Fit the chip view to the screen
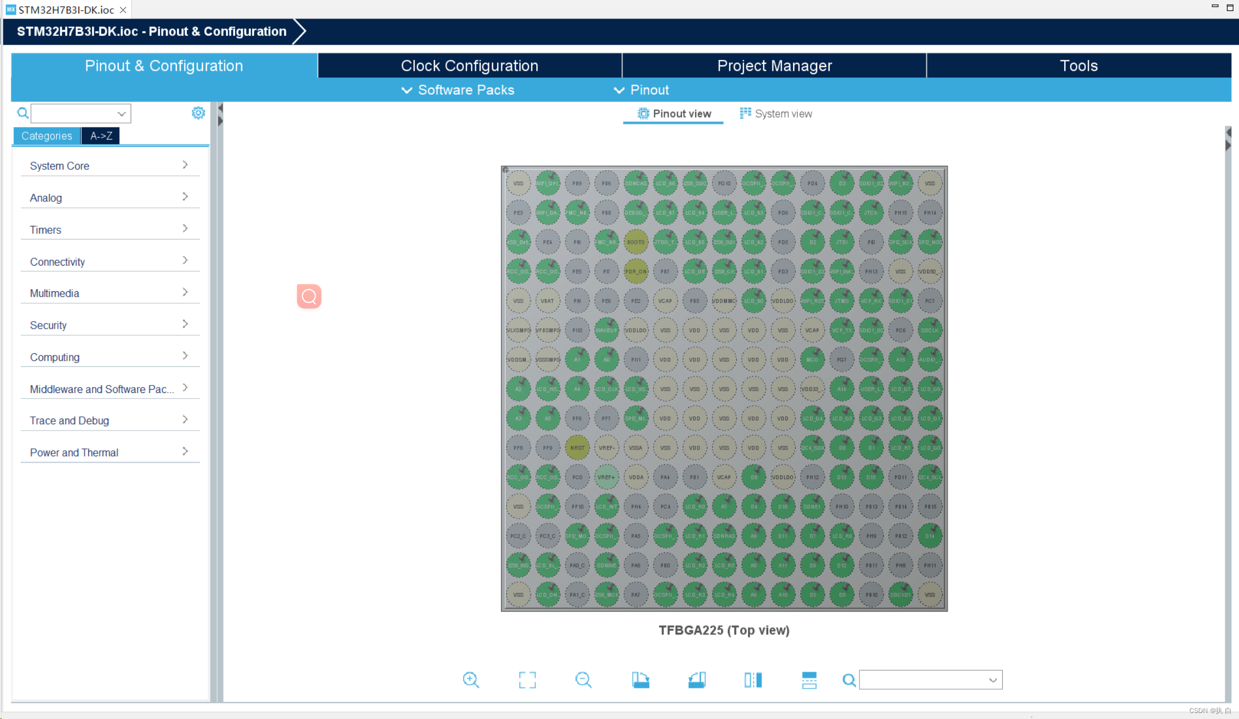 pos(527,680)
